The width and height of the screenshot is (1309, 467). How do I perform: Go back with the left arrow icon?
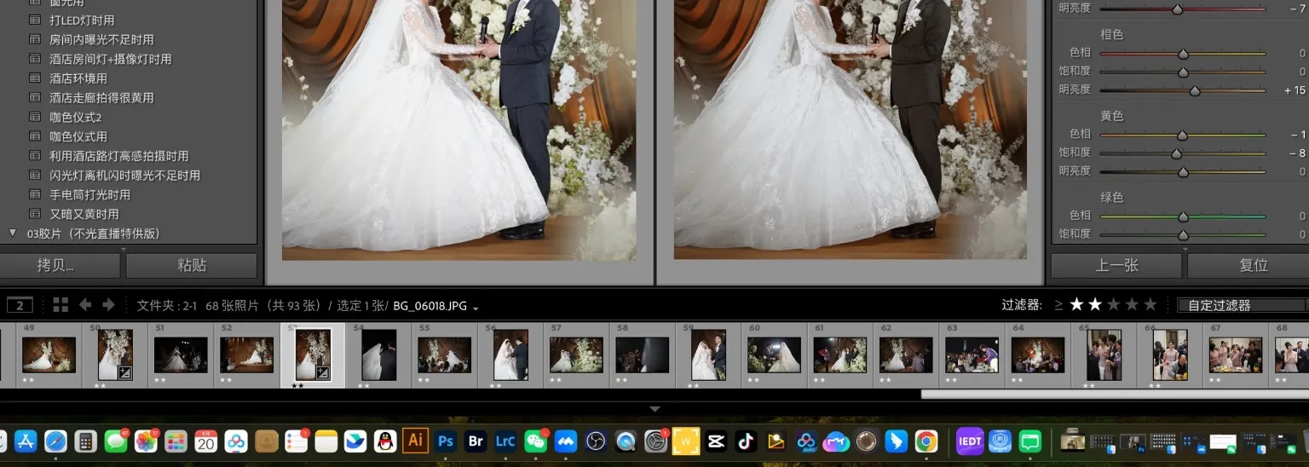pos(85,305)
